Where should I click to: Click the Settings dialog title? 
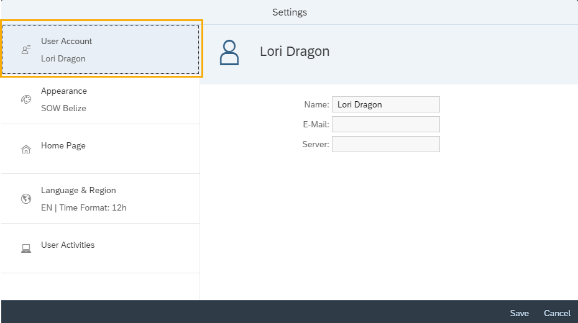click(x=289, y=12)
